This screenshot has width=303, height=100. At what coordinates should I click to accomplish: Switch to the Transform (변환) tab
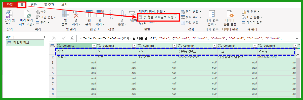click(33, 5)
